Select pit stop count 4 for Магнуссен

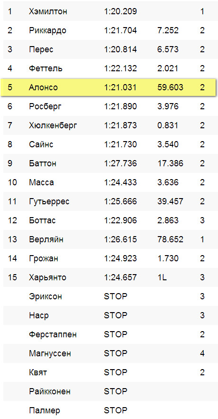click(x=202, y=353)
